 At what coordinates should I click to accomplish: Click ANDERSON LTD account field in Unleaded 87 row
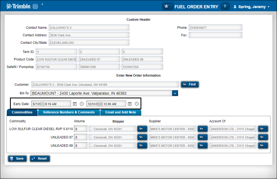tap(233, 137)
